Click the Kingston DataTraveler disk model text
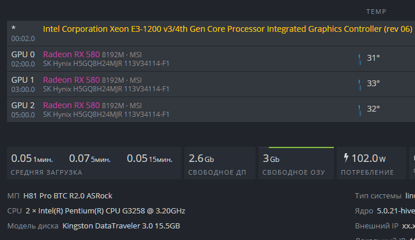 pyautogui.click(x=121, y=226)
